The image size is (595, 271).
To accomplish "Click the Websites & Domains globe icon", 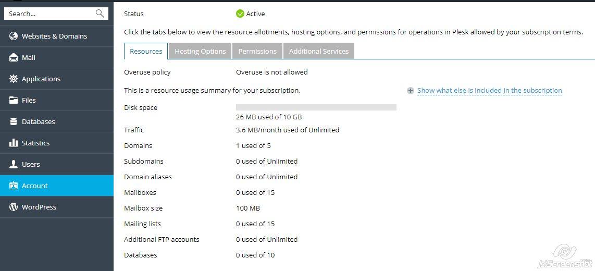I will (14, 36).
